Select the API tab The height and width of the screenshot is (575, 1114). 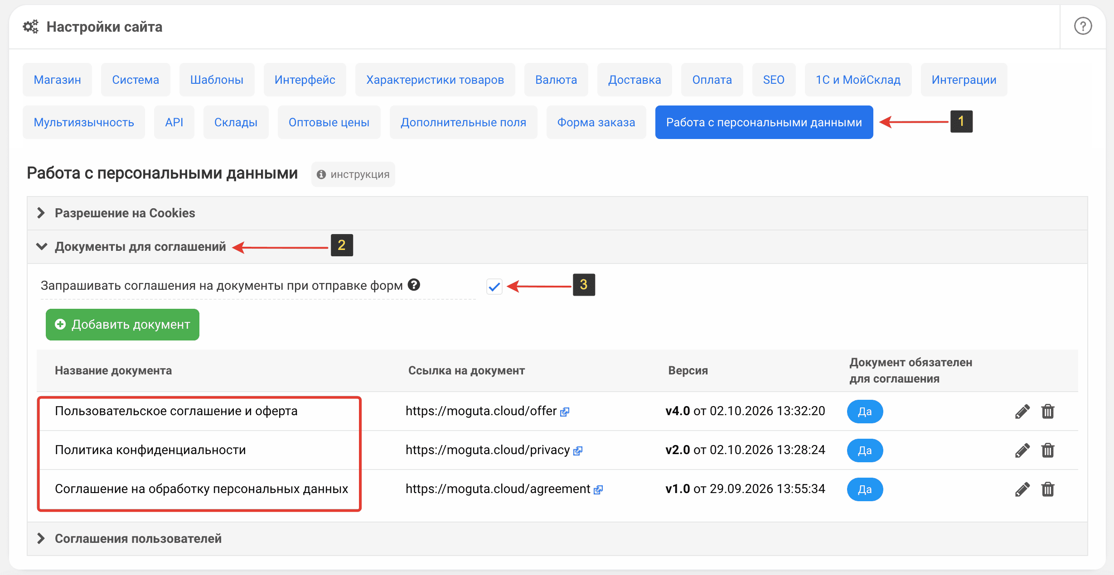174,122
